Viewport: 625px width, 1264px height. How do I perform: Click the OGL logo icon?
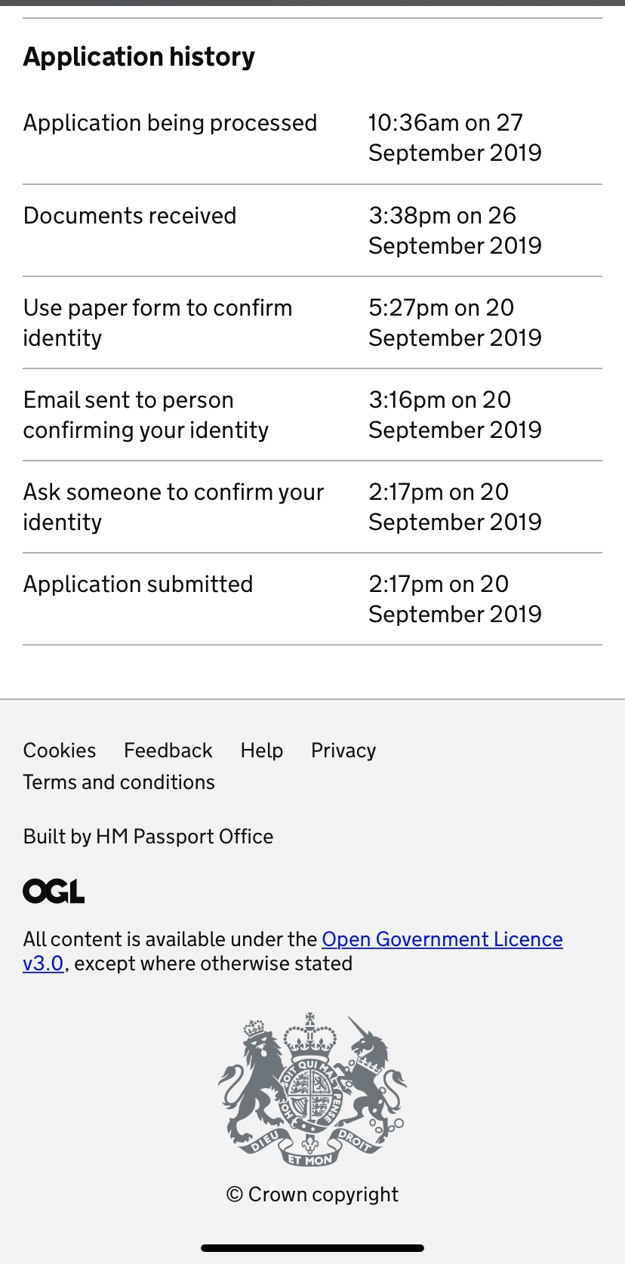click(x=54, y=891)
